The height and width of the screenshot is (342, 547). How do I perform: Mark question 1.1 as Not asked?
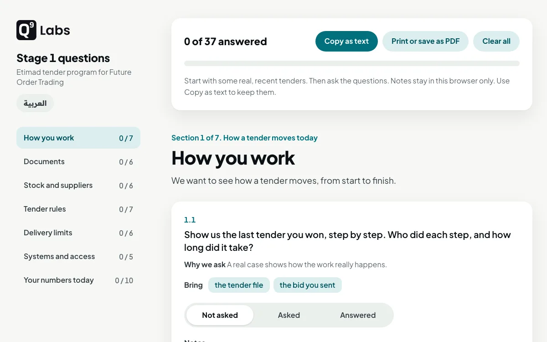click(220, 315)
